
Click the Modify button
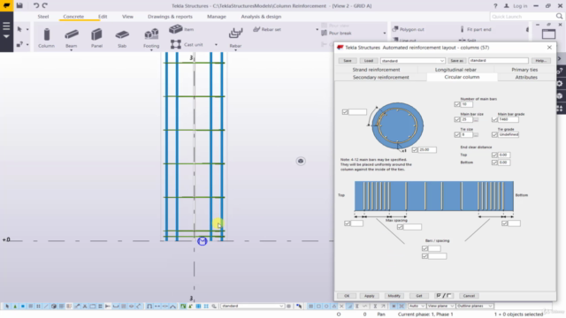pyautogui.click(x=394, y=296)
